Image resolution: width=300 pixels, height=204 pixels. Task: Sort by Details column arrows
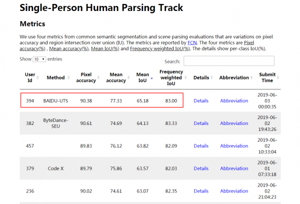pyautogui.click(x=212, y=77)
